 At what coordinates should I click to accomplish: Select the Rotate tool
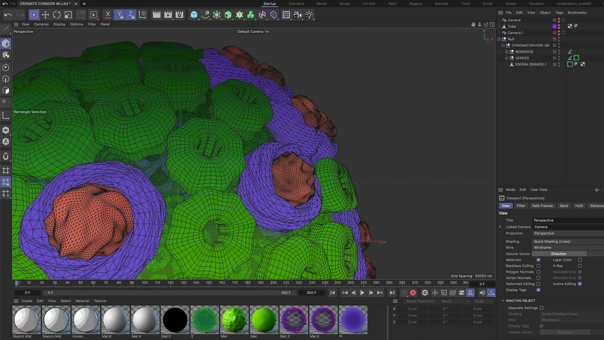pyautogui.click(x=57, y=15)
